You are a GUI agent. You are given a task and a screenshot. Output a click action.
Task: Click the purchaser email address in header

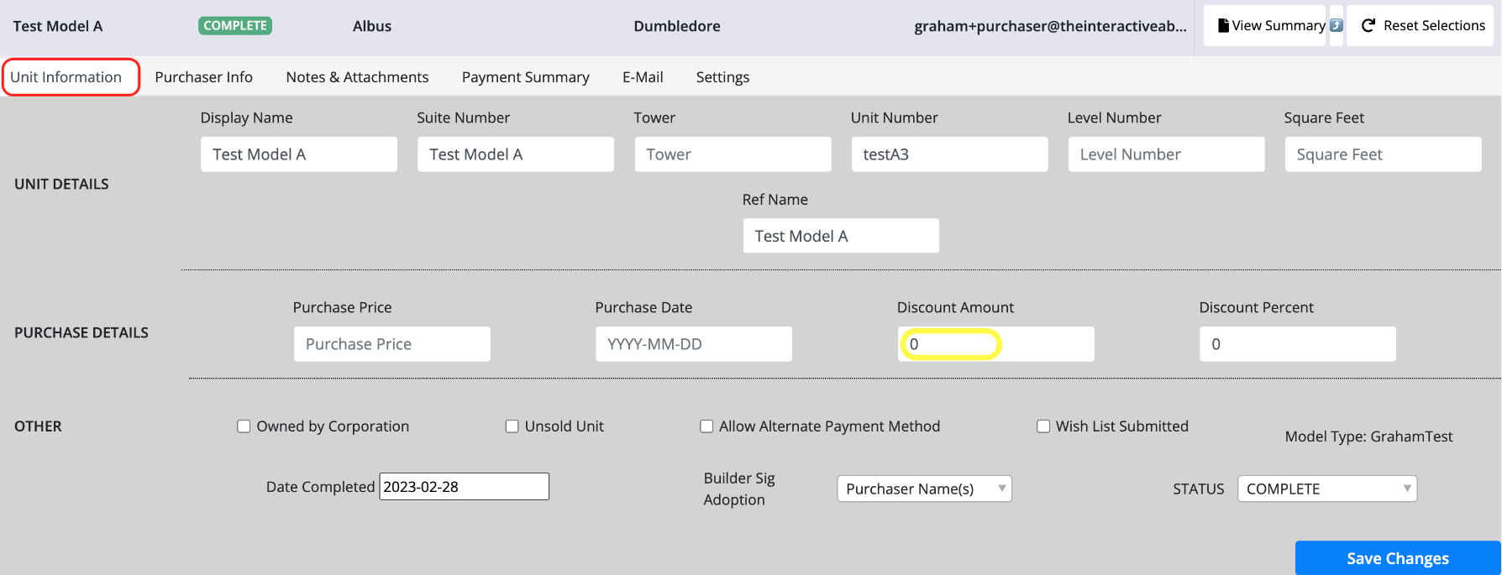(1050, 26)
